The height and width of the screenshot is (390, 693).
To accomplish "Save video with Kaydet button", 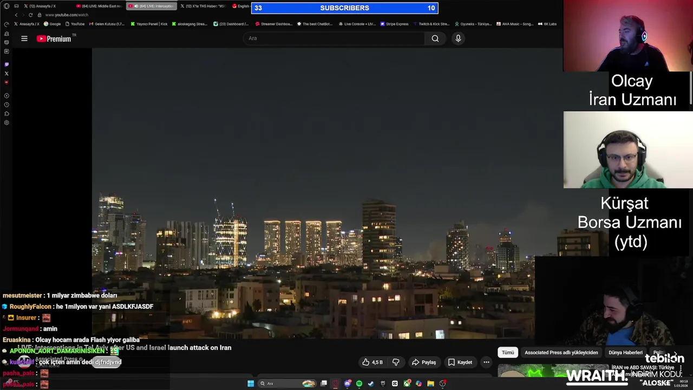I will (460, 362).
